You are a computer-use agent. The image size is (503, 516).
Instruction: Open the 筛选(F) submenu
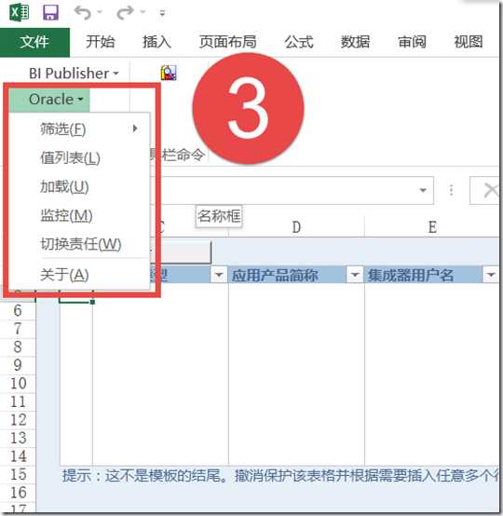point(79,129)
